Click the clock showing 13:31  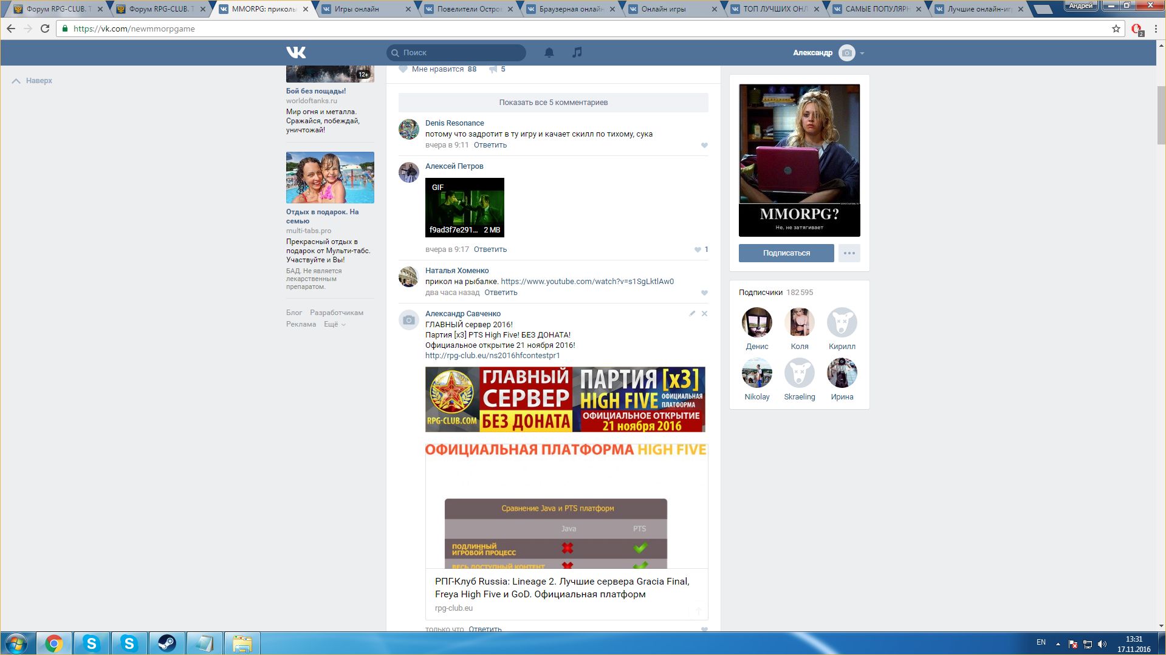click(1134, 639)
